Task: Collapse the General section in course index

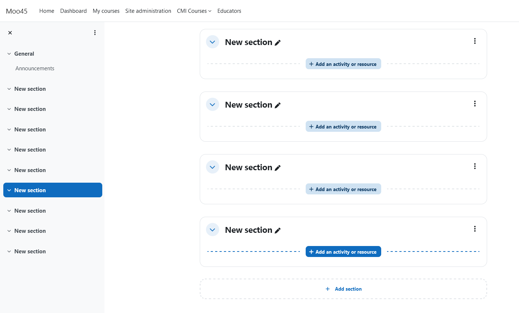Action: point(9,54)
